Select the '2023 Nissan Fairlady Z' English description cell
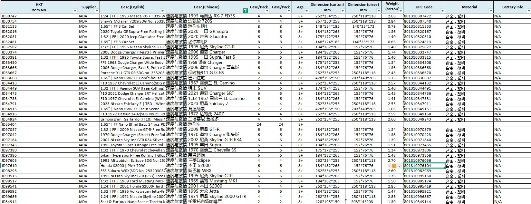The width and height of the screenshot is (531, 204). 132,104
